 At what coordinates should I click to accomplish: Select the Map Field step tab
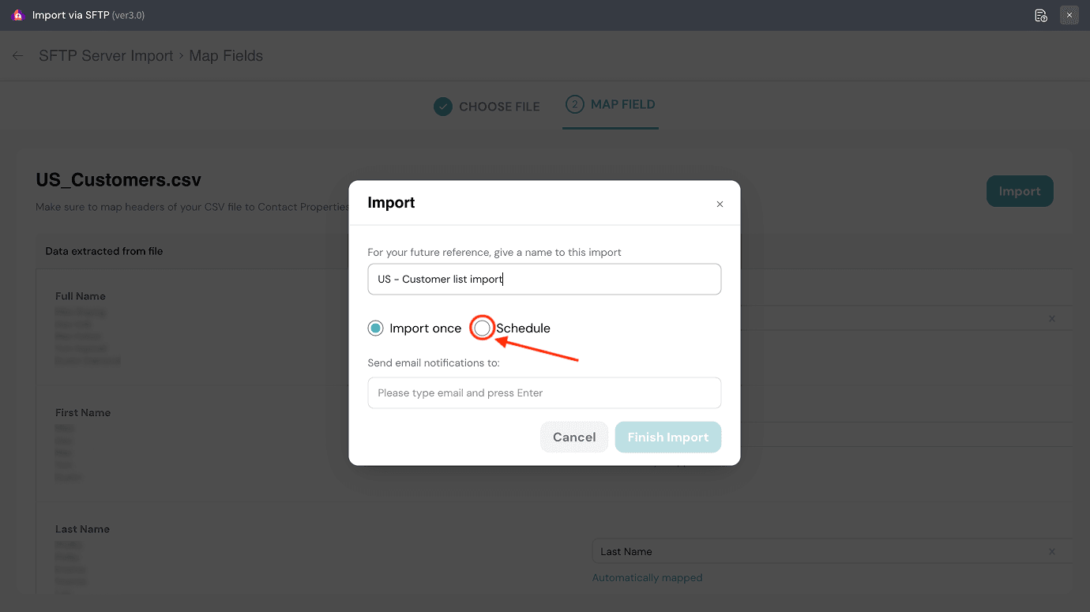pyautogui.click(x=611, y=104)
